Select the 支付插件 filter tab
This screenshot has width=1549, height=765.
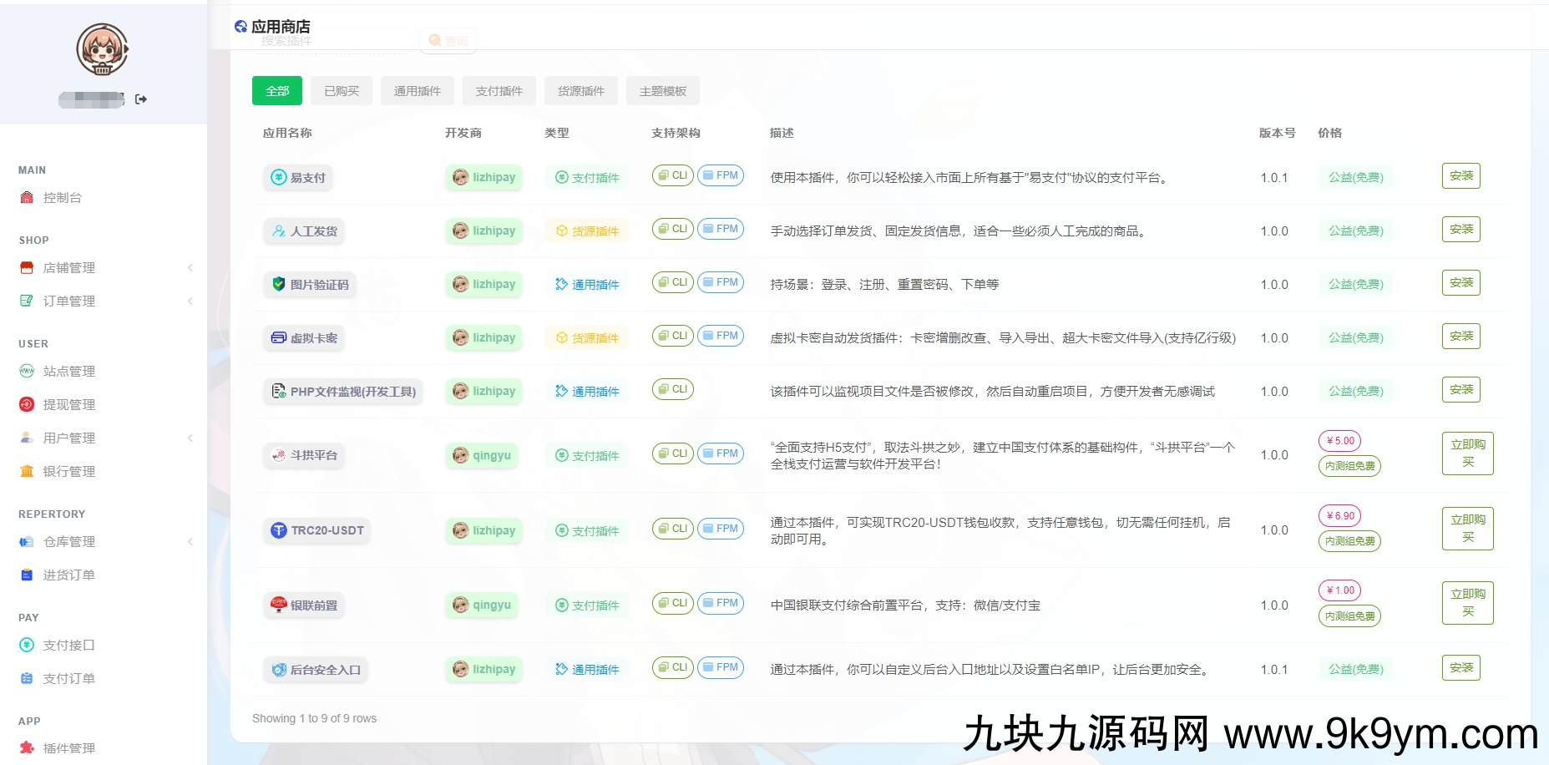click(x=499, y=91)
